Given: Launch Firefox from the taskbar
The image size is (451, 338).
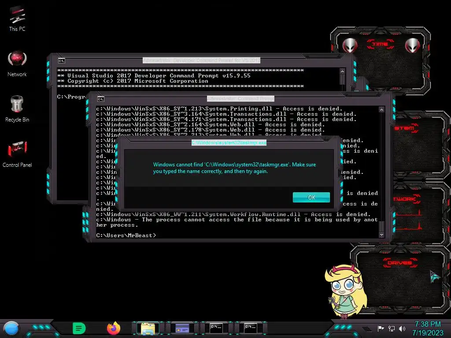Looking at the screenshot, I should [x=114, y=328].
